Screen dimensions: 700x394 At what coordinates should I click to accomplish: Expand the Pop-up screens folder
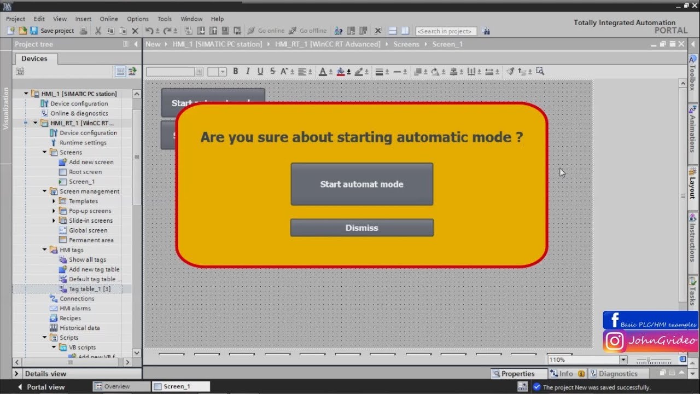point(54,211)
